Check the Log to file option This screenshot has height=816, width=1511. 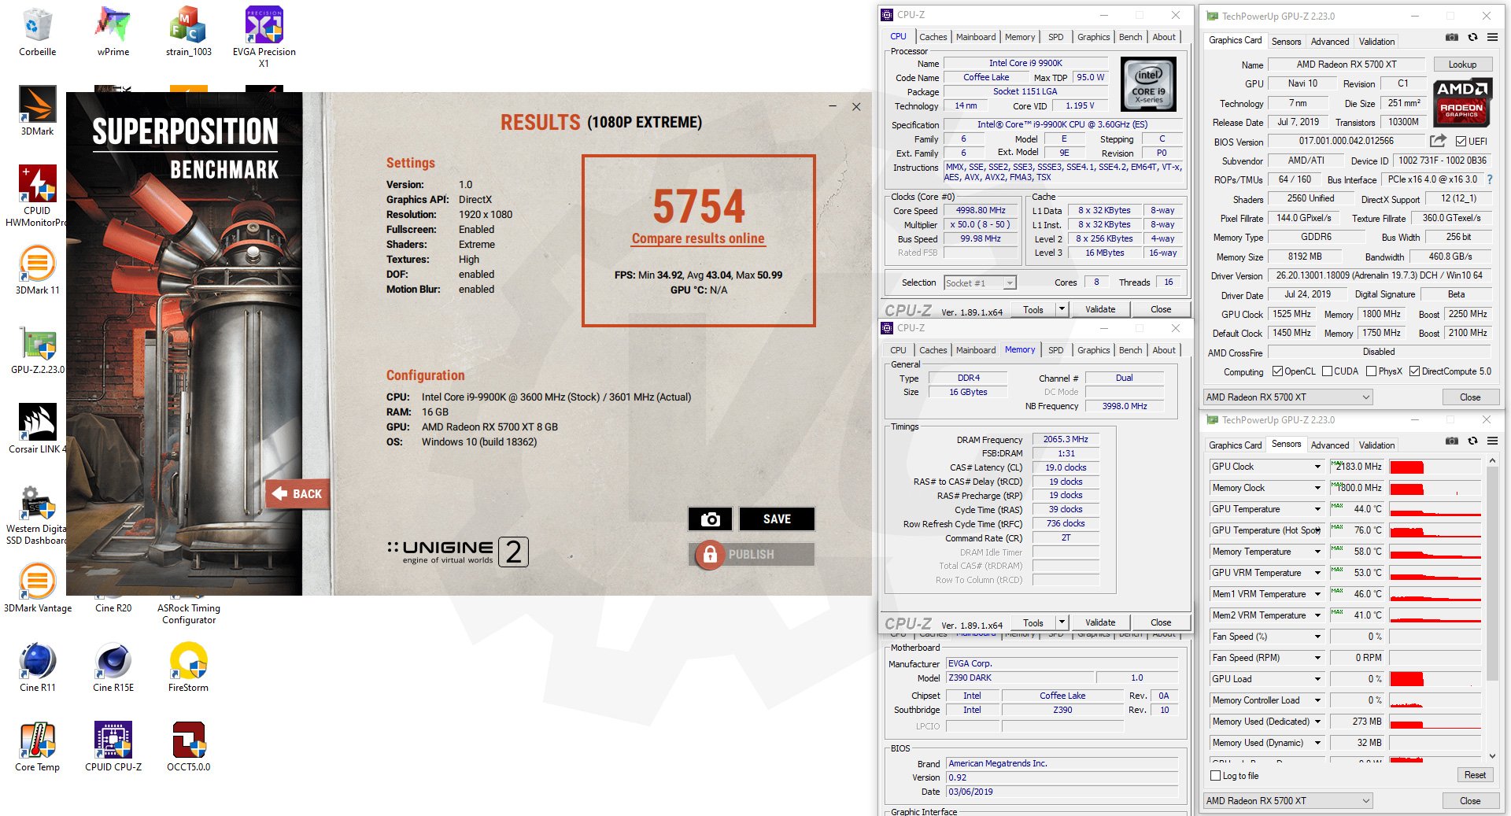click(x=1216, y=776)
